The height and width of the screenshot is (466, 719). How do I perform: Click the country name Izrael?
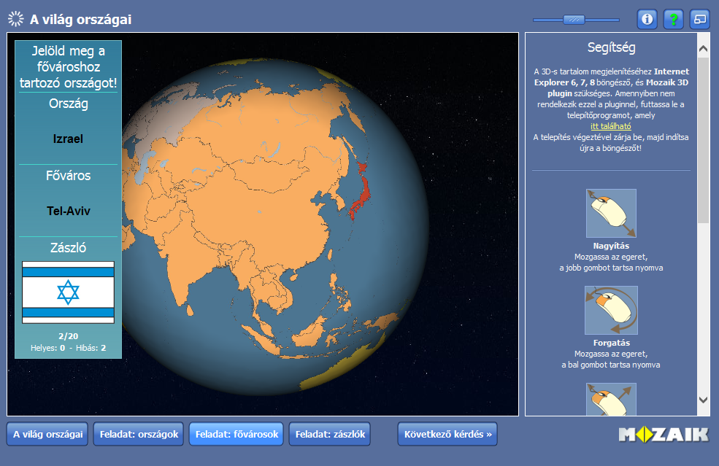68,139
